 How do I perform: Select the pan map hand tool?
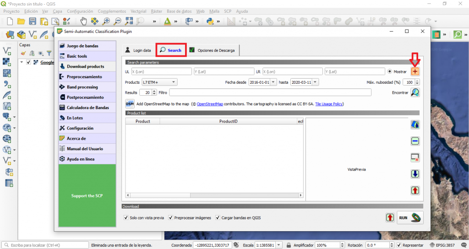[x=83, y=21]
